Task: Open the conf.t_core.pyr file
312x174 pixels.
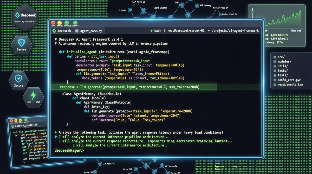Action: (x=287, y=80)
